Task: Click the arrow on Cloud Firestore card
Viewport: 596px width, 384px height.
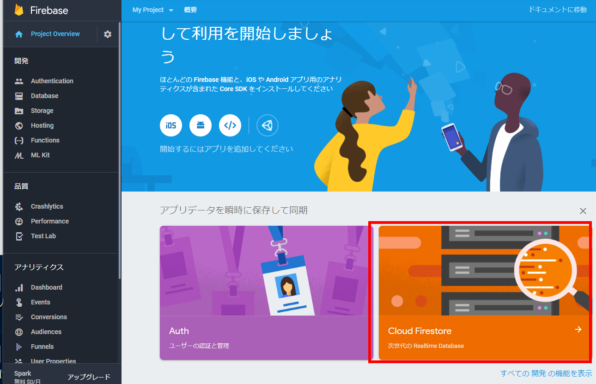Action: coord(578,329)
